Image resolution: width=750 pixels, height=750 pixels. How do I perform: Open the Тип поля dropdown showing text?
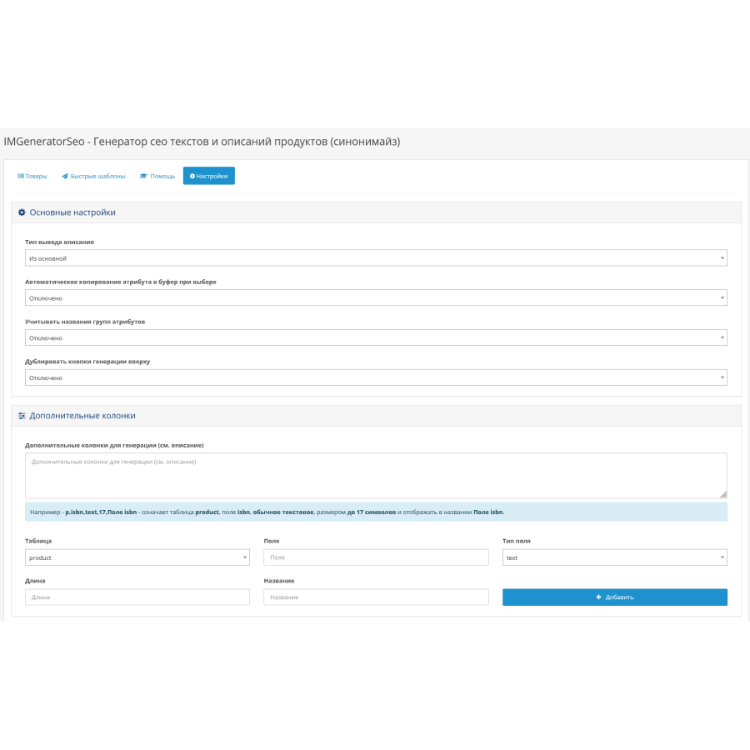[x=615, y=557]
